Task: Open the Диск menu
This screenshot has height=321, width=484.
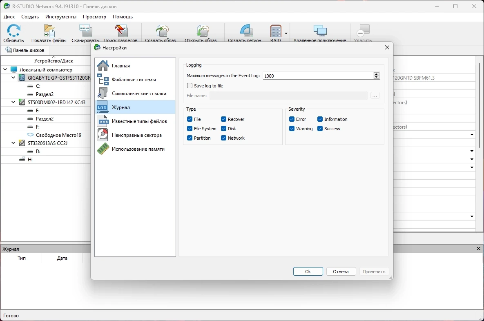Action: pos(9,17)
